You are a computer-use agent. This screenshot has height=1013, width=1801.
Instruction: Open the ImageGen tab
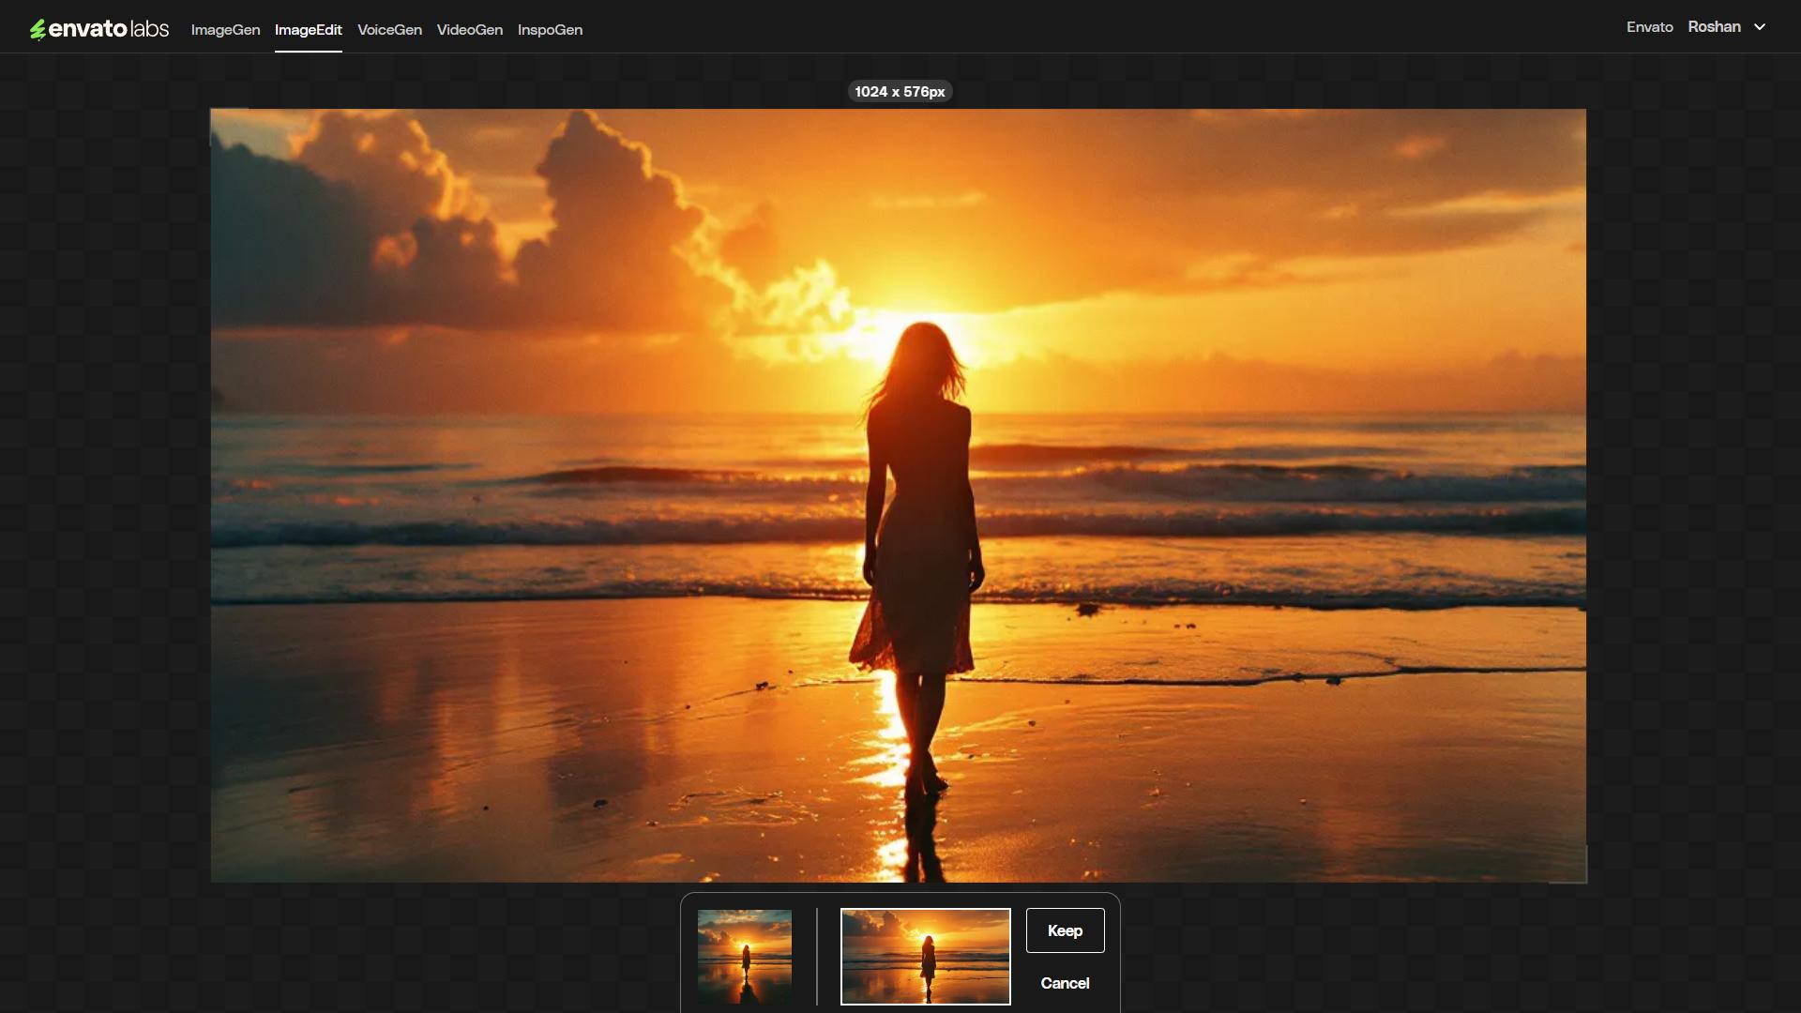click(225, 30)
